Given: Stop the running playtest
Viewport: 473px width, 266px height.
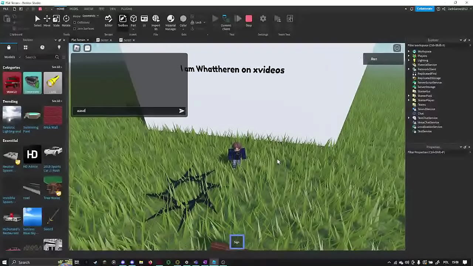Looking at the screenshot, I should point(249,21).
